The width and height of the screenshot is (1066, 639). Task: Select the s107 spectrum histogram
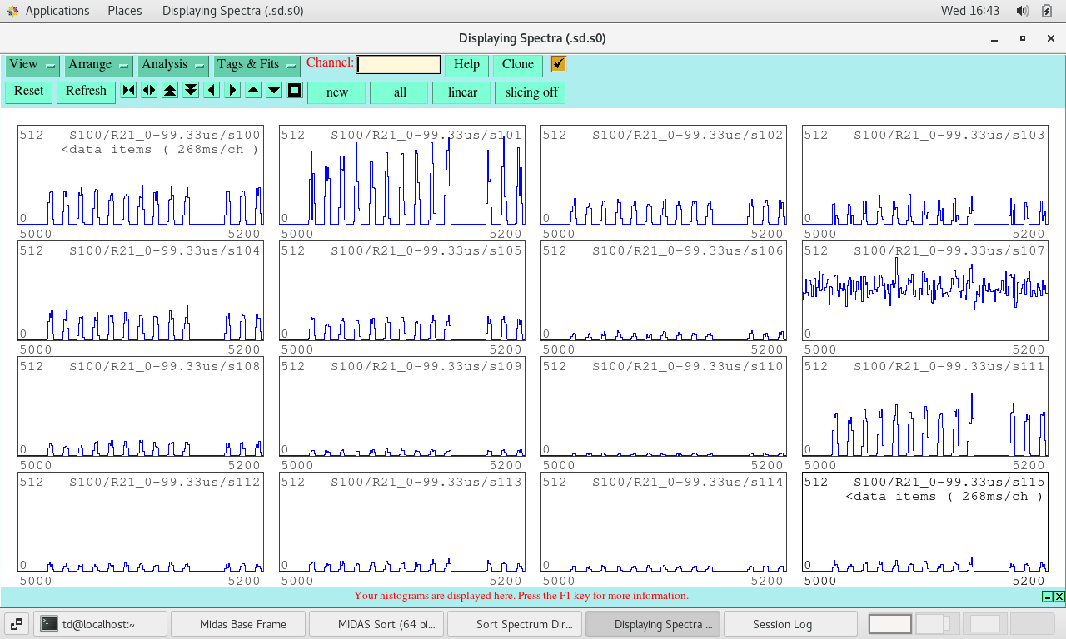(x=924, y=291)
